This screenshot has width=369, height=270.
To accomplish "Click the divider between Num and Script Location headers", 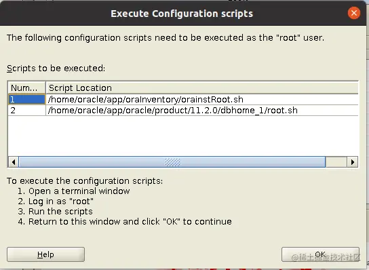I will tap(45, 88).
